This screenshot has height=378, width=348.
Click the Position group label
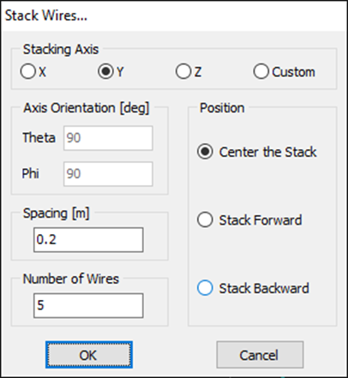point(222,108)
